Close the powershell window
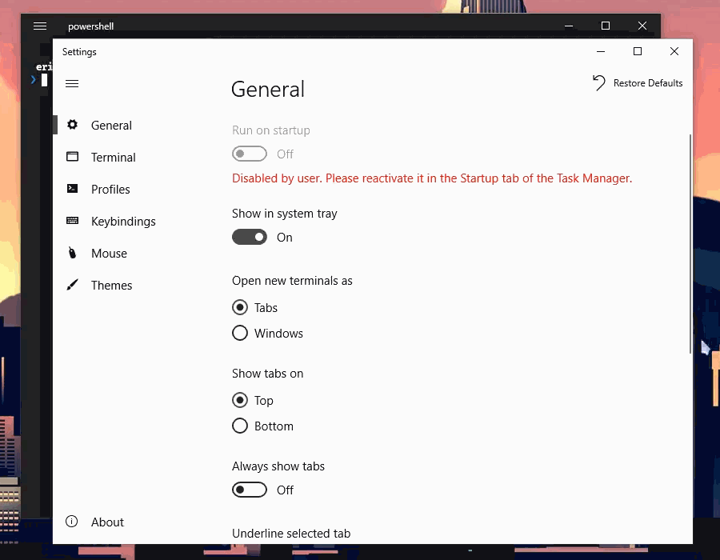 [x=642, y=26]
